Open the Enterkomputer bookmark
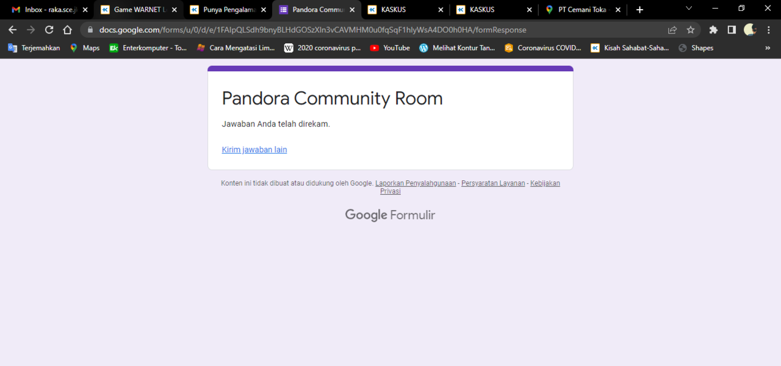Image resolution: width=781 pixels, height=366 pixels. coord(148,48)
